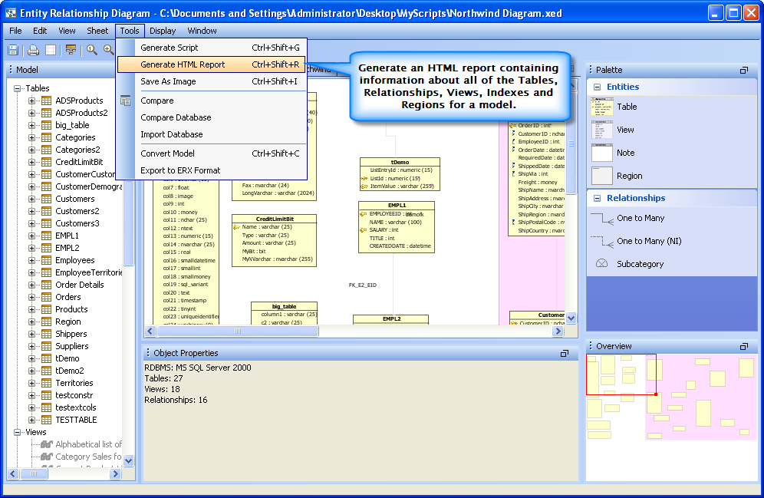Expand the Products table node
Screen dimensions: 764x498
point(31,309)
